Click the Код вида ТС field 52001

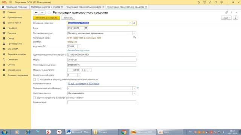[x=72, y=46]
